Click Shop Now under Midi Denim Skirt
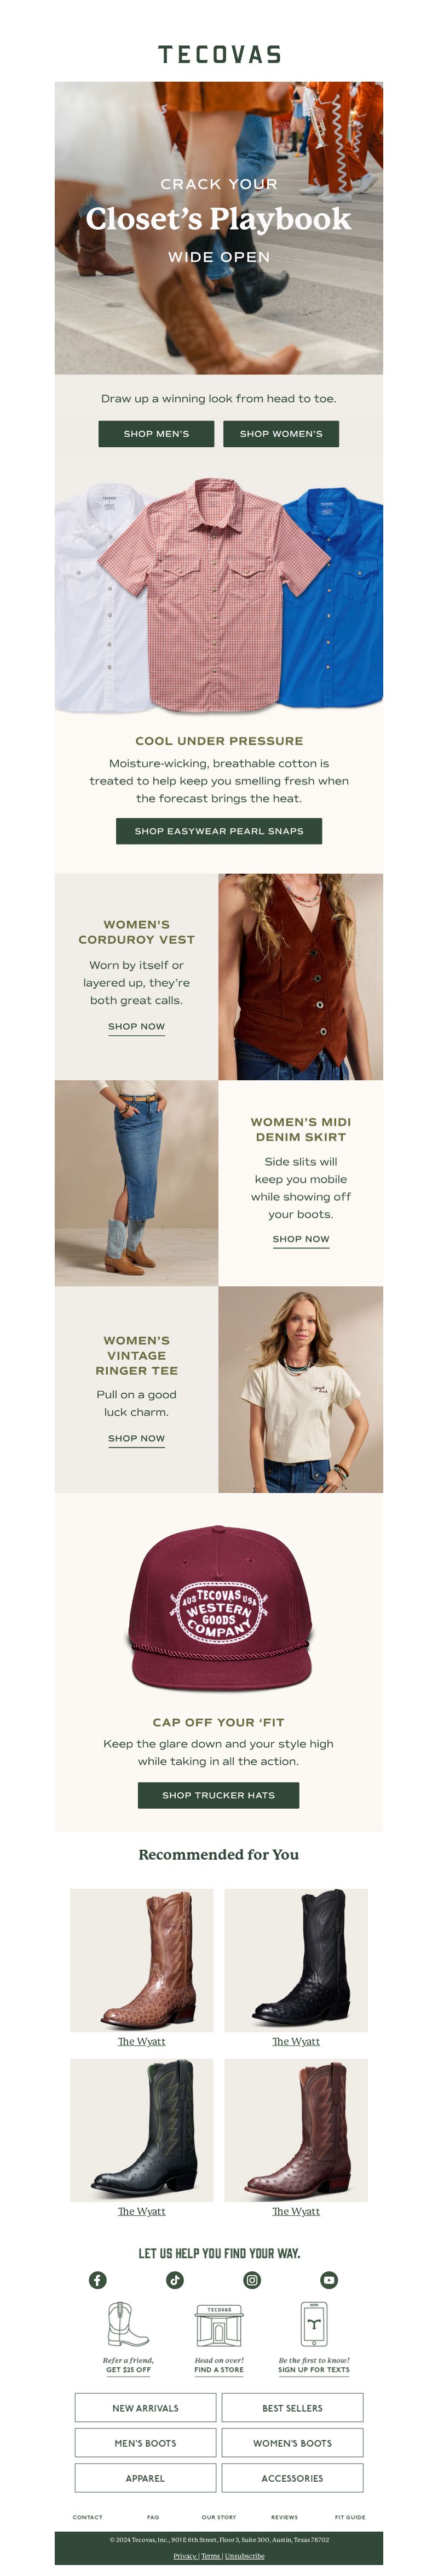438x2576 pixels. [x=301, y=1239]
